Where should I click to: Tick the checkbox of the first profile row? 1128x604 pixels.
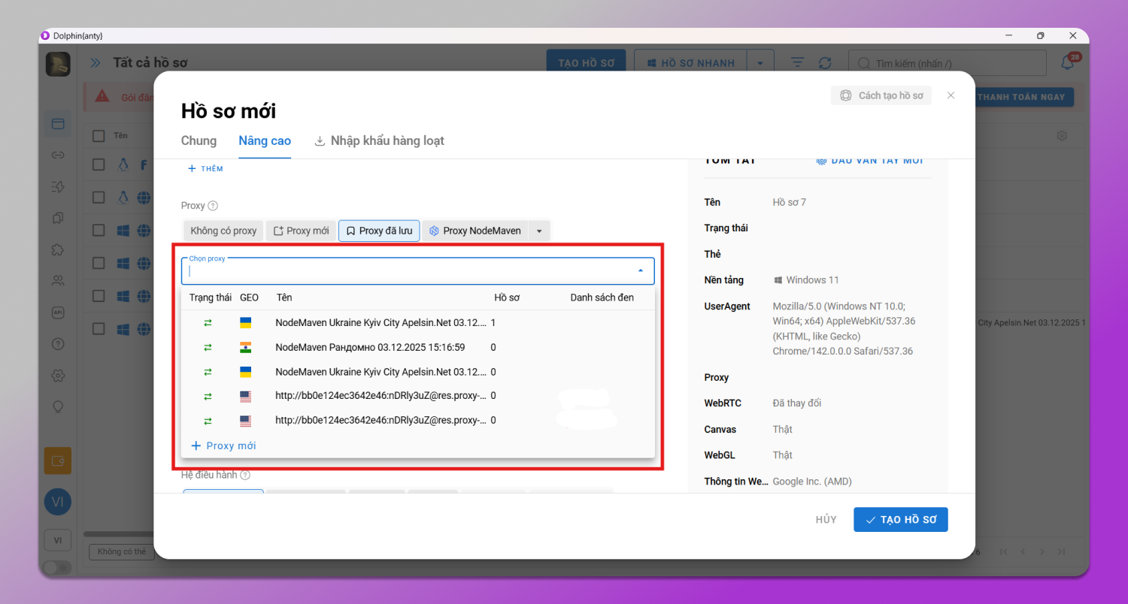(99, 165)
